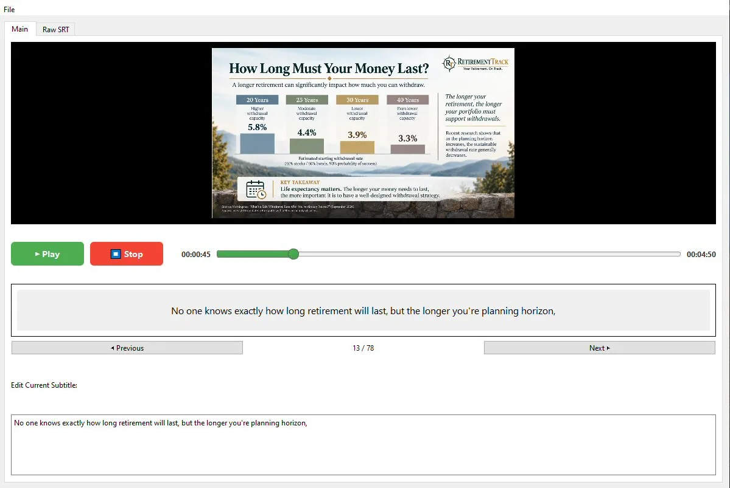Click the slide title How Long Must Your Money Last?
The width and height of the screenshot is (730, 488).
(x=329, y=68)
